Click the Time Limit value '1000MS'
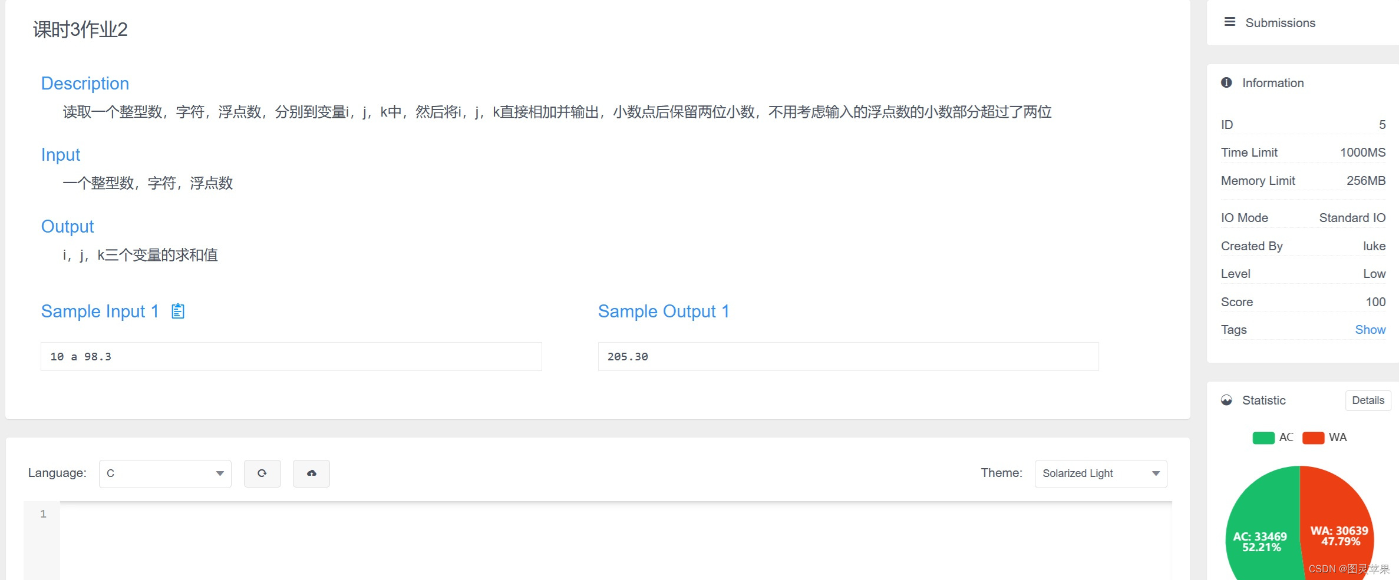Screen dimensions: 1399x580 tap(1362, 153)
